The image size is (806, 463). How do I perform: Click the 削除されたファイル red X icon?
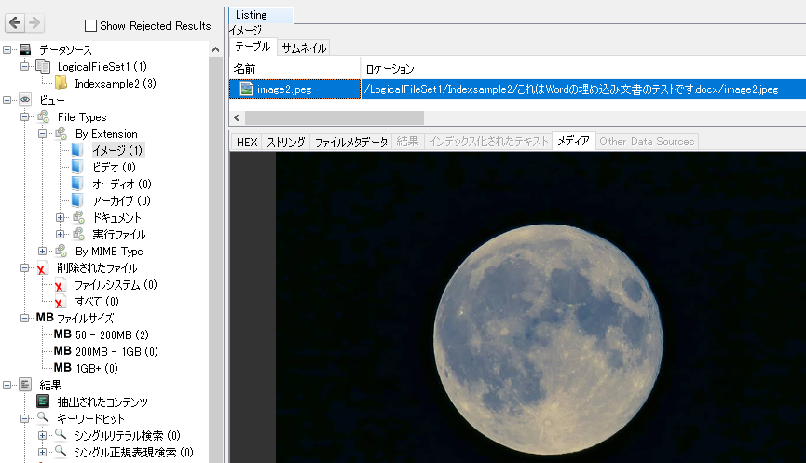pyautogui.click(x=42, y=268)
